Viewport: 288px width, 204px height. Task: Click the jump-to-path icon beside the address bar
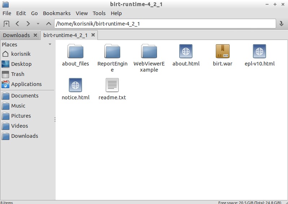click(x=281, y=24)
